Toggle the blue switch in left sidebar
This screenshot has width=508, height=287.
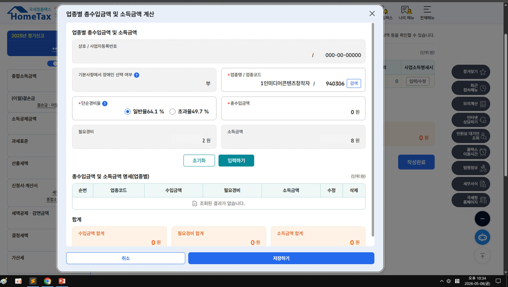(52, 63)
